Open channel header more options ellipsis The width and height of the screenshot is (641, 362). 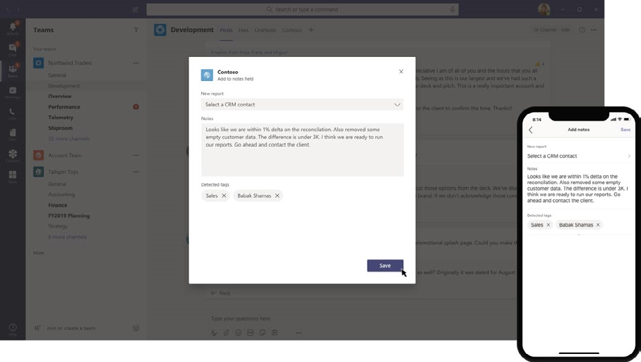click(x=594, y=30)
